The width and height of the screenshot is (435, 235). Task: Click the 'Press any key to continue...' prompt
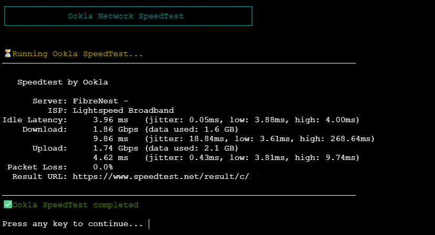coord(72,224)
